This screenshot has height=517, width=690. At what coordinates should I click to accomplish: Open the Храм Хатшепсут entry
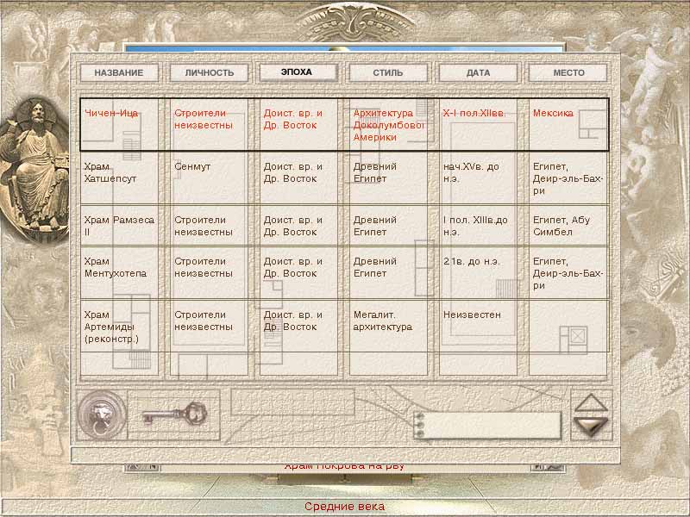[110, 172]
